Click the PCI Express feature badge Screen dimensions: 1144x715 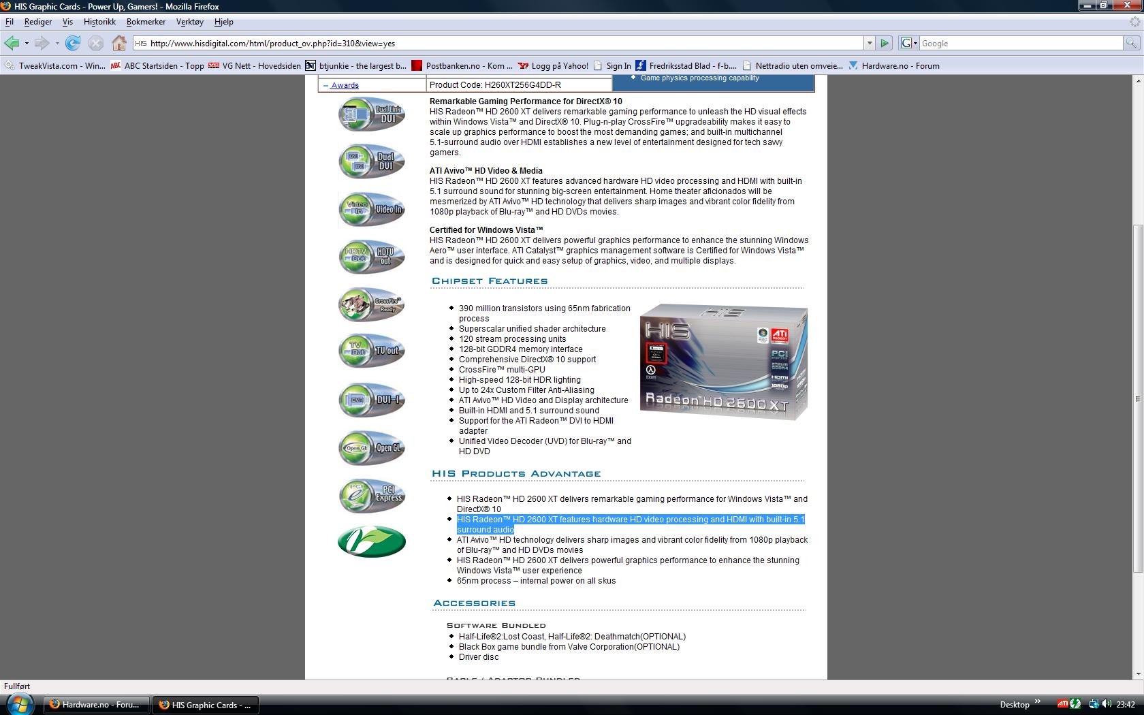click(x=372, y=495)
